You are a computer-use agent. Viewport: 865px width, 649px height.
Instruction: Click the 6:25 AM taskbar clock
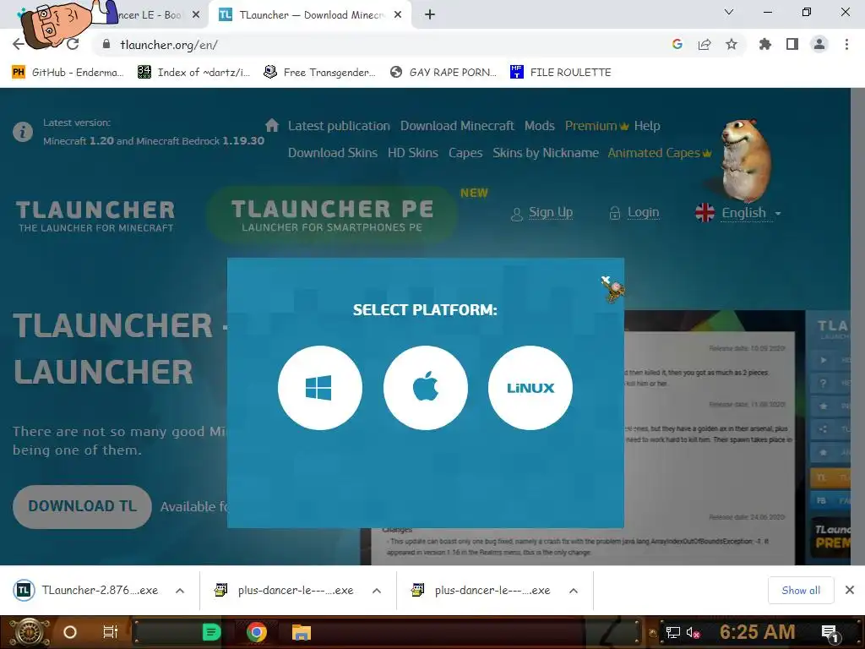click(x=758, y=632)
